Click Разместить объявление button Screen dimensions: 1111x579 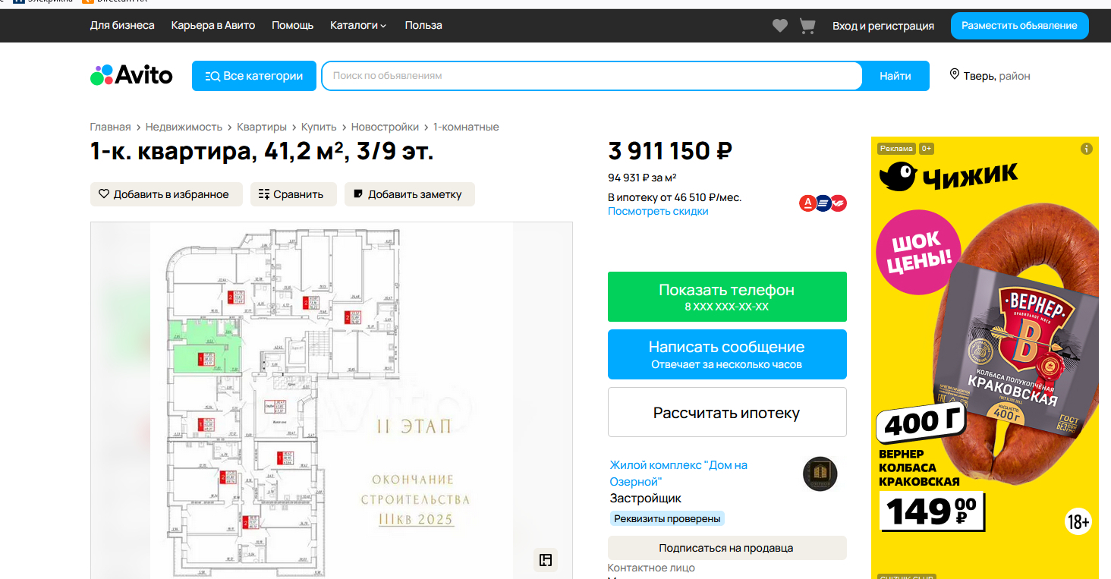coord(1019,26)
